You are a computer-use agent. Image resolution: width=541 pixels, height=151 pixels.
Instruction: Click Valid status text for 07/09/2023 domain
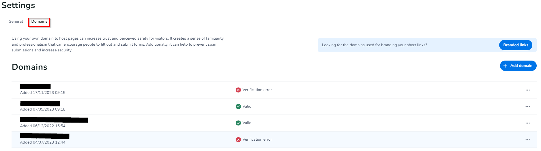click(x=247, y=107)
